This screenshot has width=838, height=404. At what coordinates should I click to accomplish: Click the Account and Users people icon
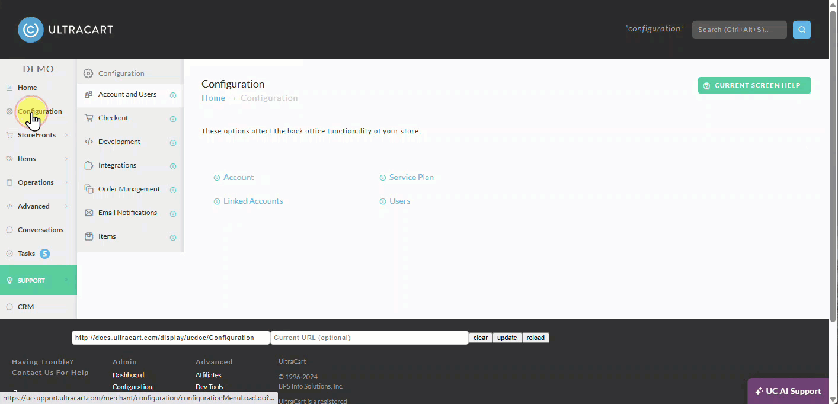point(88,94)
